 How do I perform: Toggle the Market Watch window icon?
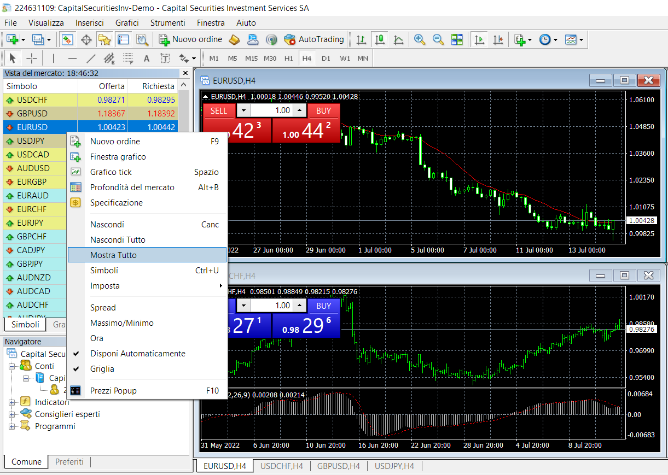click(68, 39)
